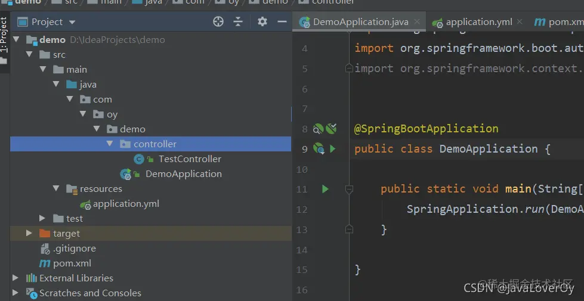Click the main method name in code
Screen dimensions: 584x301
click(x=518, y=189)
